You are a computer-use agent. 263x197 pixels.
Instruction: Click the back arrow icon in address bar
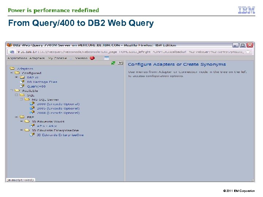pos(12,52)
